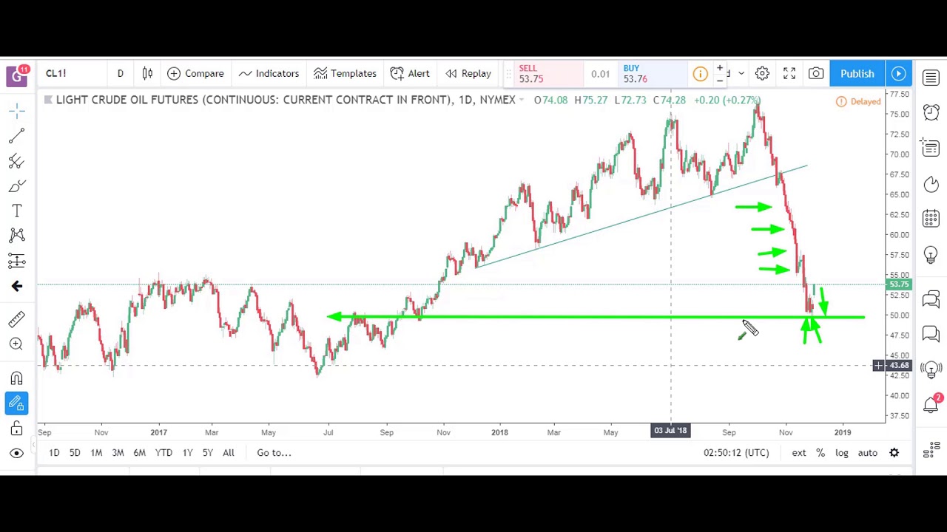
Task: Open the interval dropdown showing D
Action: 120,73
